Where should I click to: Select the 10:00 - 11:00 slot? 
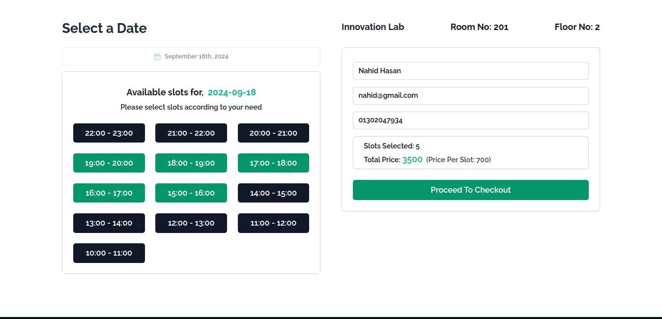click(109, 253)
